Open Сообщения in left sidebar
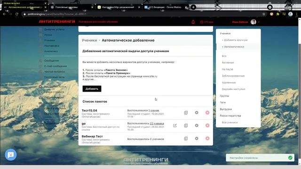Image resolution: width=301 pixels, height=169 pixels. click(x=51, y=61)
